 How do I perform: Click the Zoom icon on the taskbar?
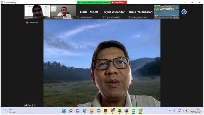133,111
